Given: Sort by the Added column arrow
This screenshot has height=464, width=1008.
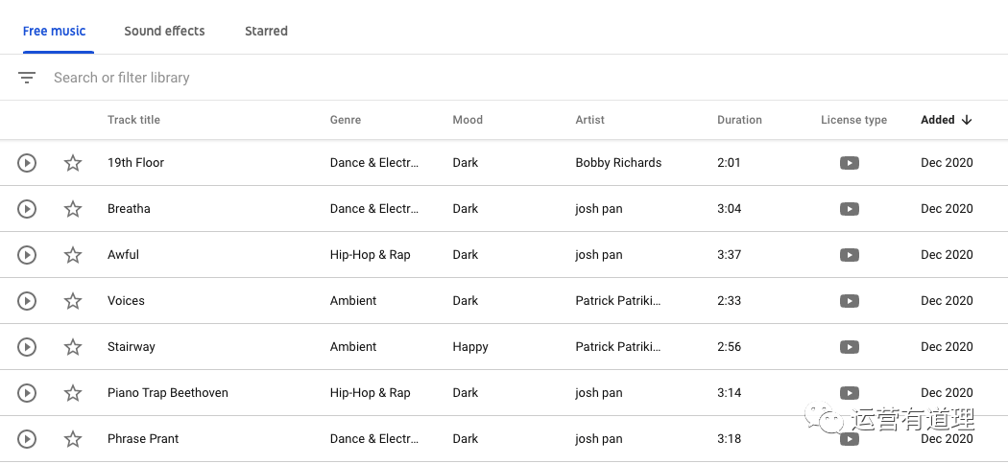Looking at the screenshot, I should 966,120.
